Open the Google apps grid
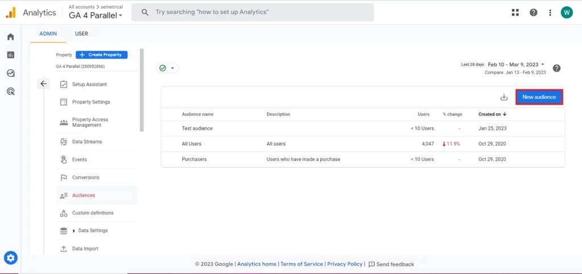Image resolution: width=582 pixels, height=274 pixels. (516, 13)
